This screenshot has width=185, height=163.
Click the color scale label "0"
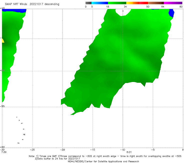click(x=86, y=7)
